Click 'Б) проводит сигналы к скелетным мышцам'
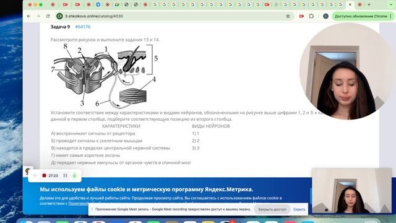 tap(97, 141)
